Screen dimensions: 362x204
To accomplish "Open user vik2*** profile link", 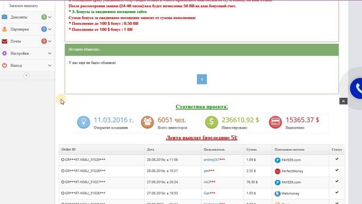I will pyautogui.click(x=209, y=182).
